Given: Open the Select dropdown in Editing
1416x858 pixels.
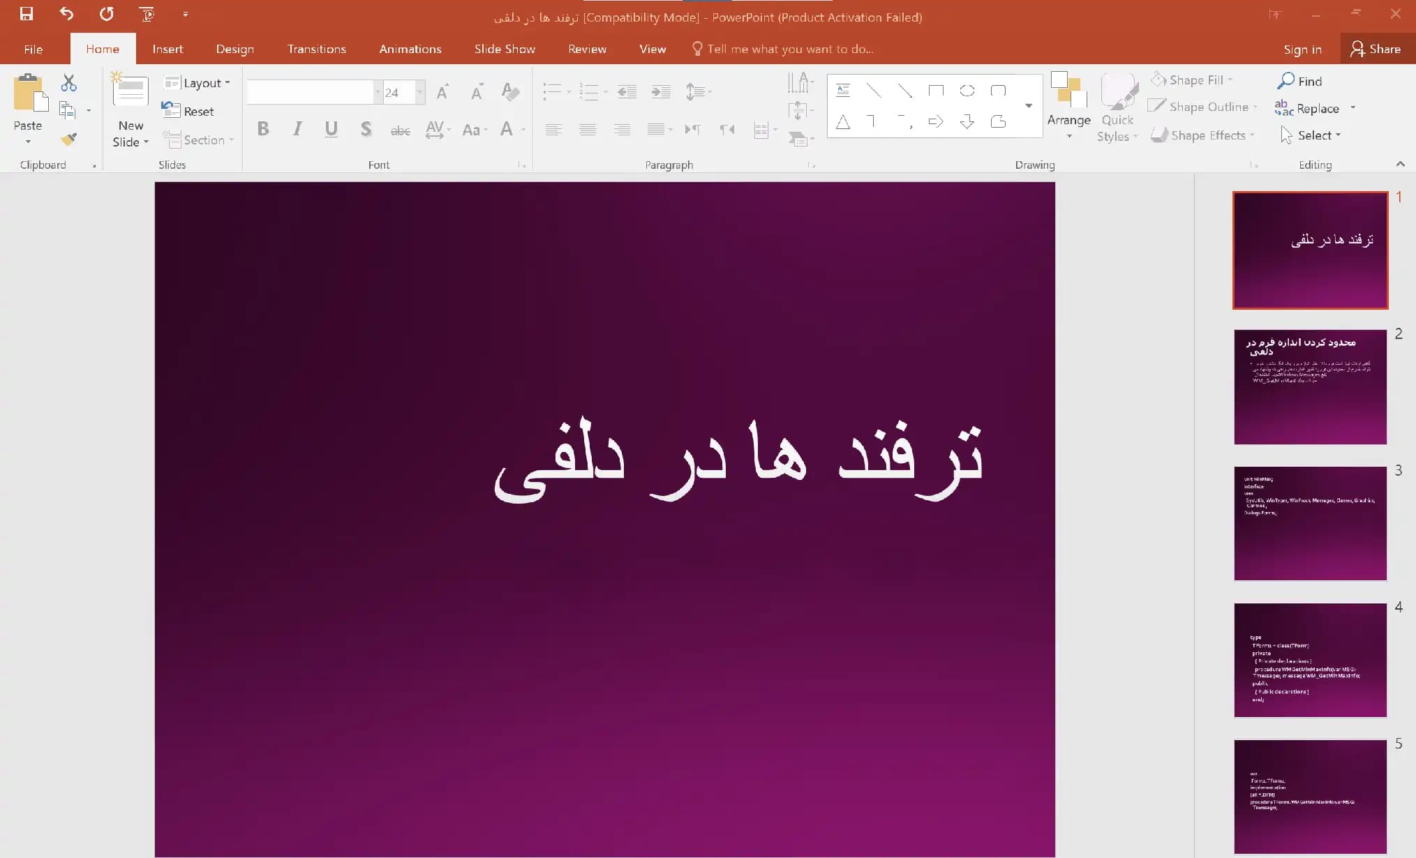Looking at the screenshot, I should [x=1311, y=135].
